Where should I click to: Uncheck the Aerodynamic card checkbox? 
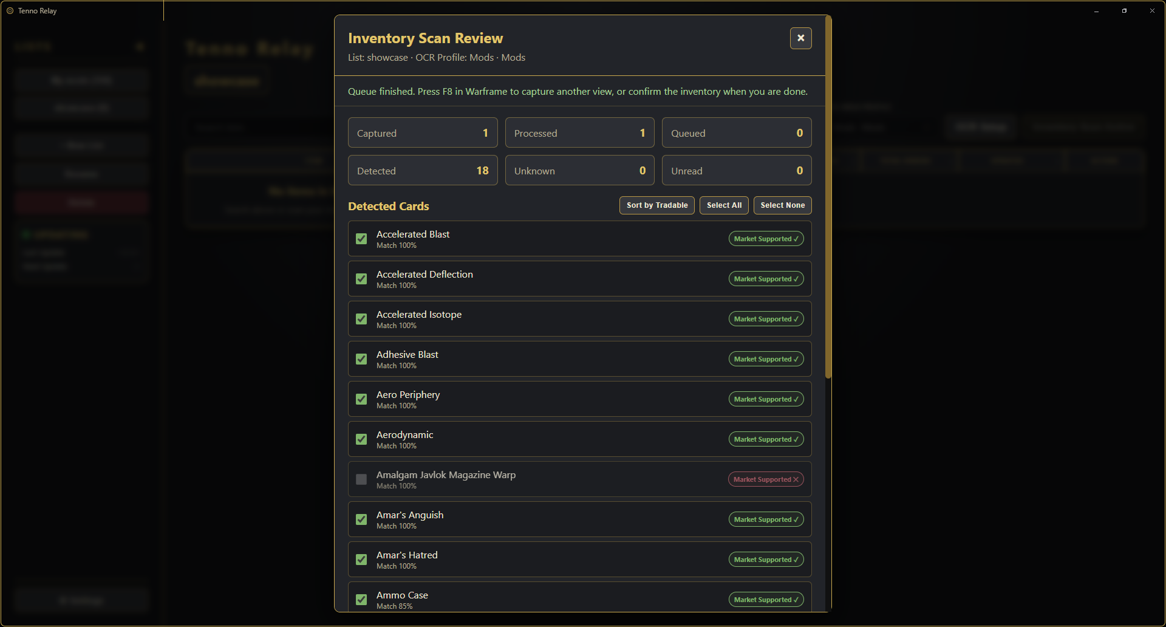tap(361, 439)
